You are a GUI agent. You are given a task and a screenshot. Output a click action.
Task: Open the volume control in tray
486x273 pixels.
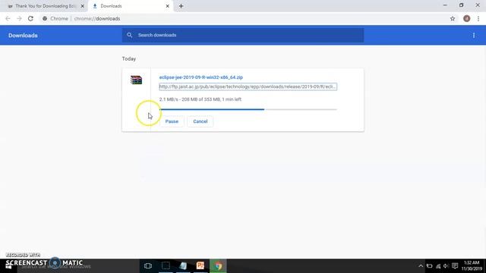446,266
